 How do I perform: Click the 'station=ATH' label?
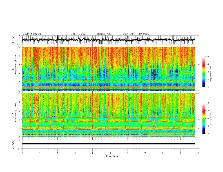click(x=104, y=34)
